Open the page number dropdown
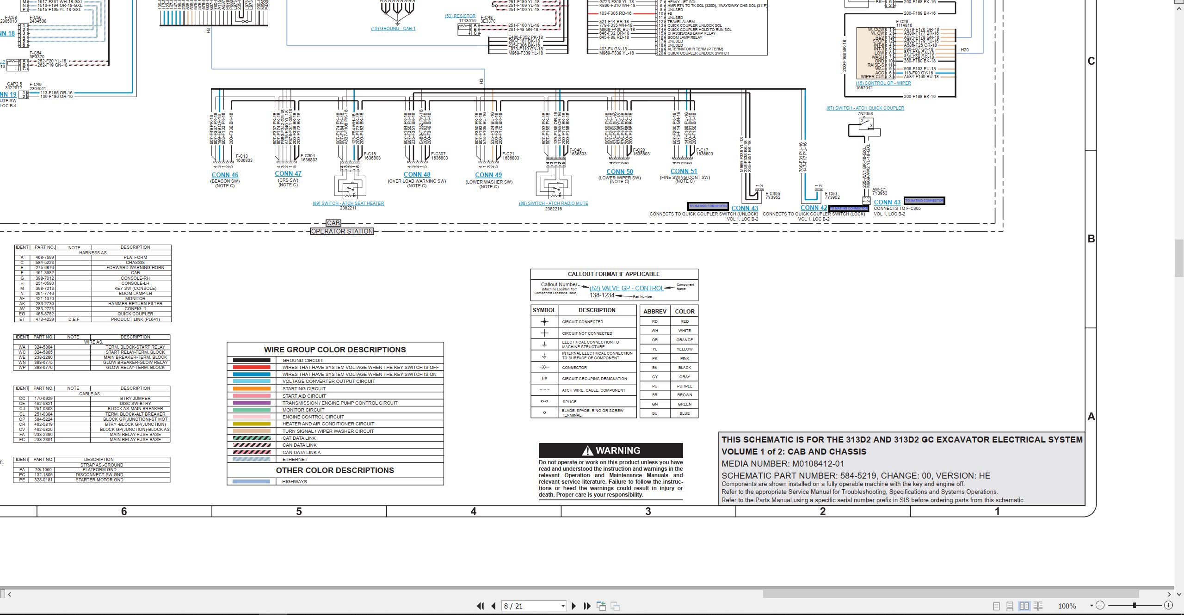This screenshot has height=615, width=1184. tap(563, 606)
